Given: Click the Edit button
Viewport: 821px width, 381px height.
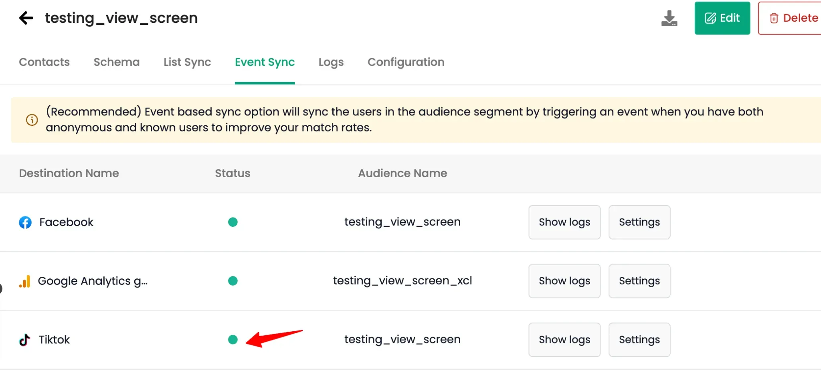Looking at the screenshot, I should coord(722,18).
